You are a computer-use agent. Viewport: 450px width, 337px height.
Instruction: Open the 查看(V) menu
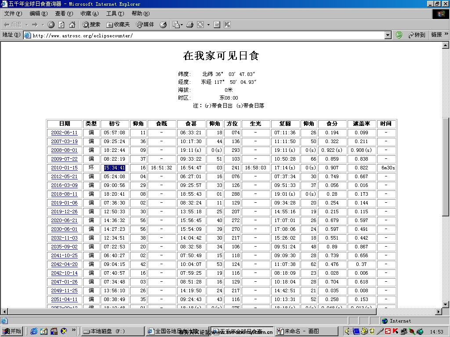point(64,14)
